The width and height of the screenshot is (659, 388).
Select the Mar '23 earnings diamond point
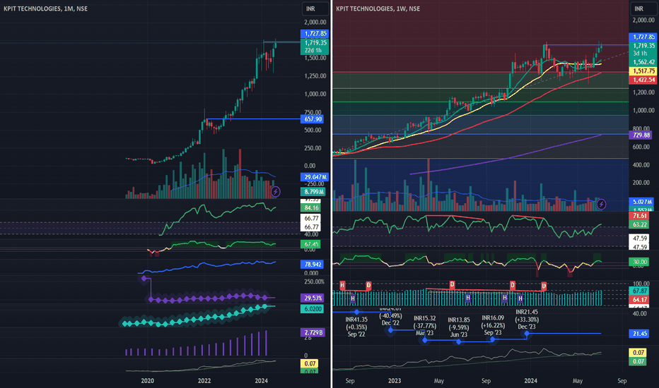pyautogui.click(x=425, y=340)
